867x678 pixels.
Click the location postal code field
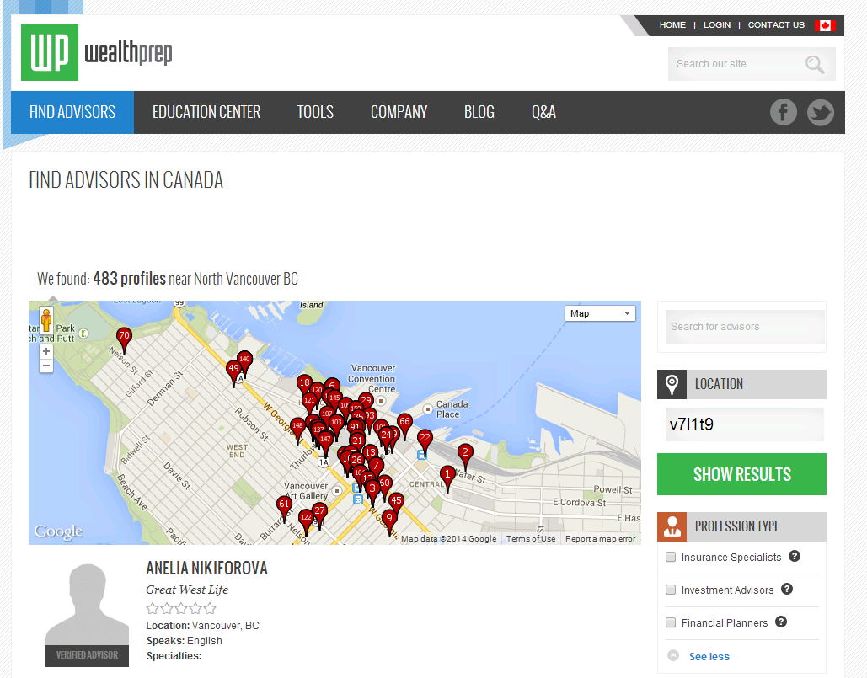(x=741, y=424)
